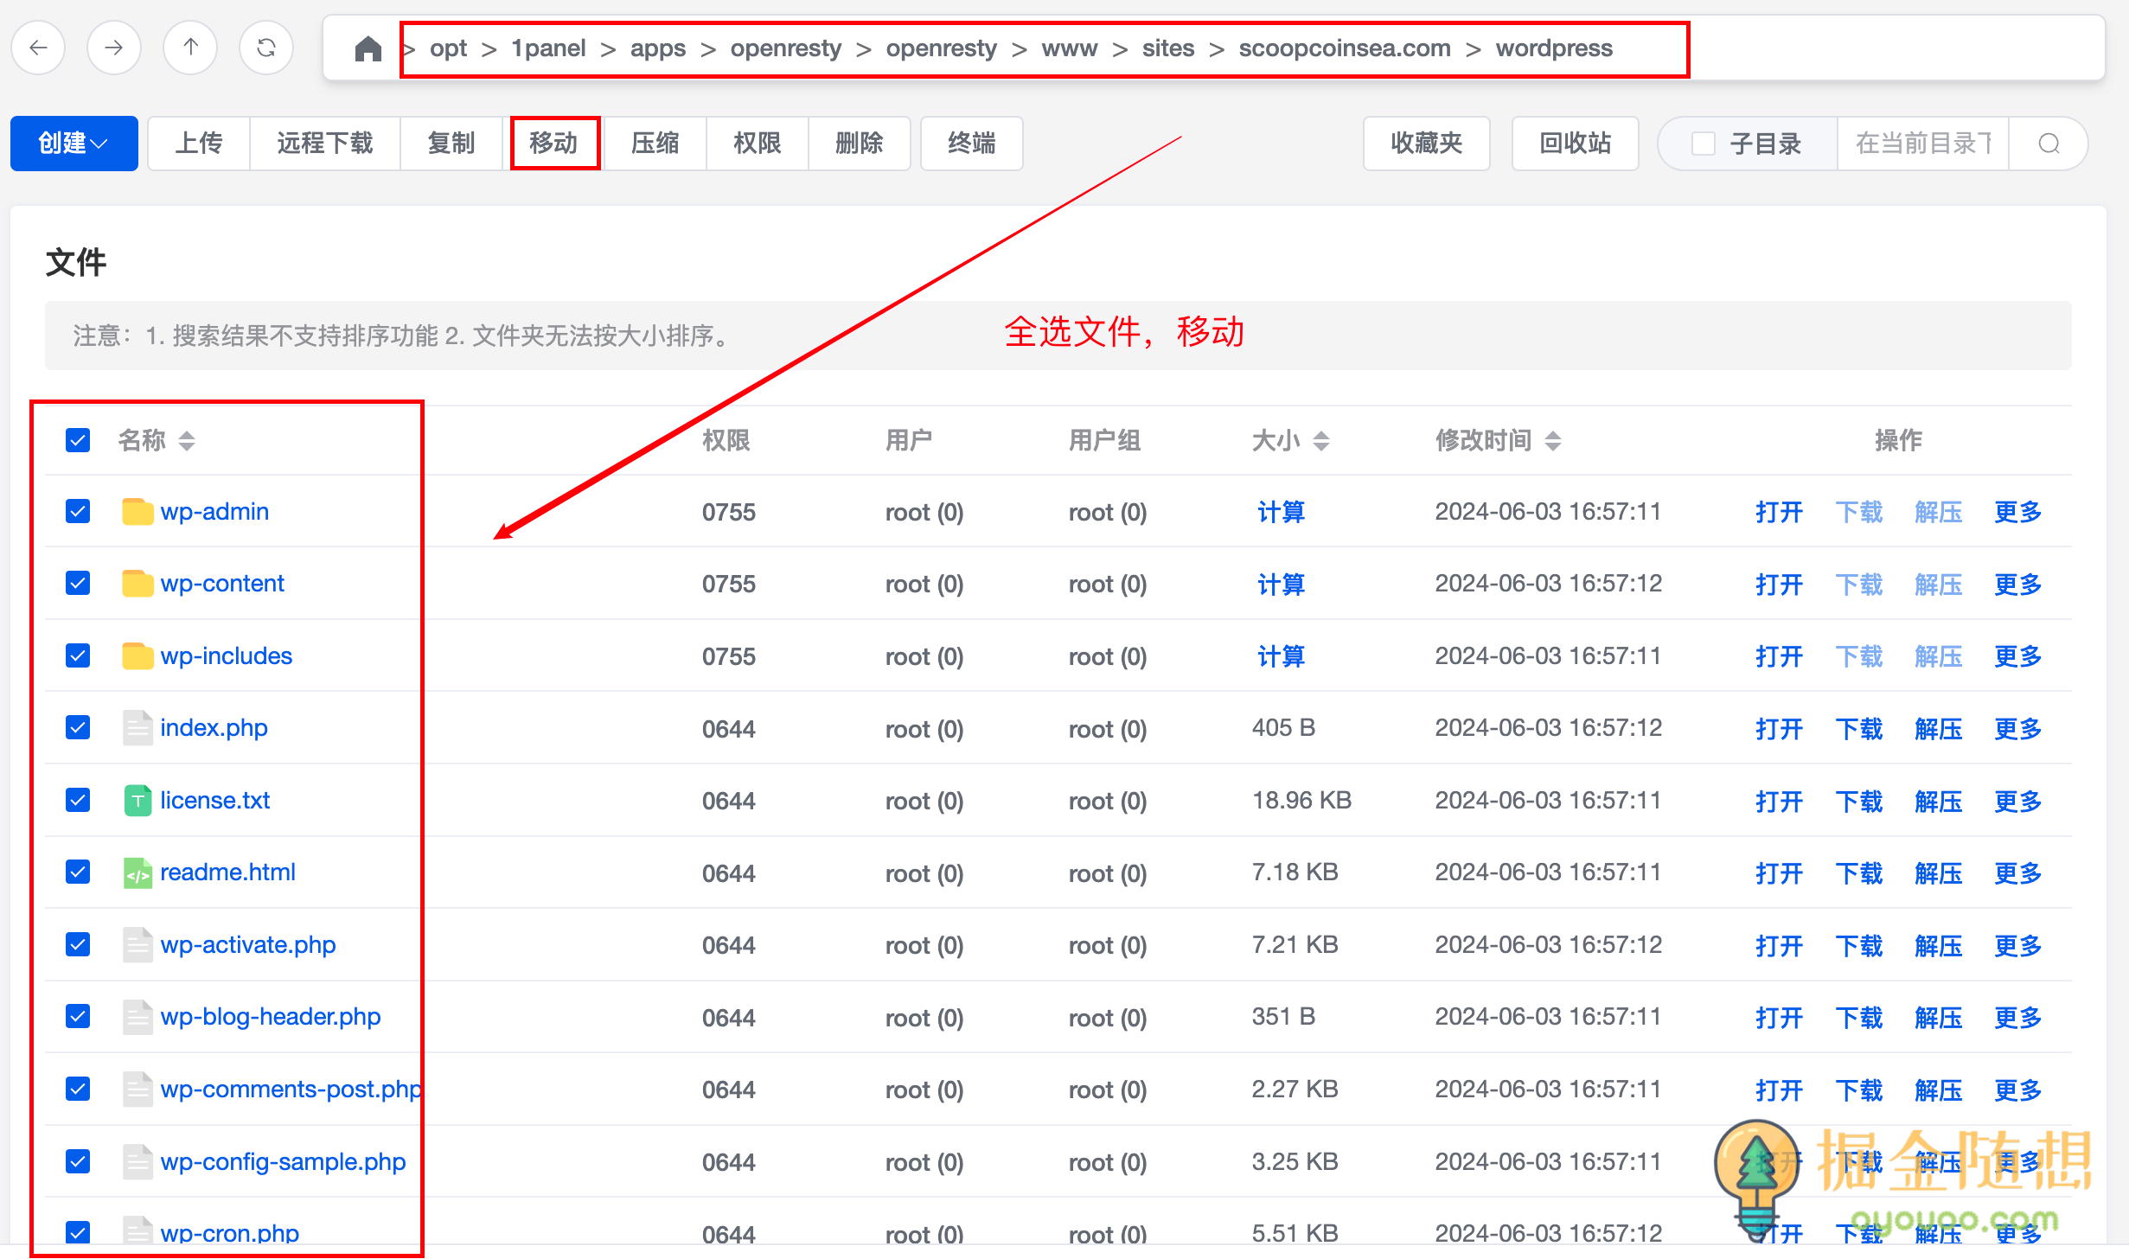Click the wp-includes folder icon
This screenshot has height=1259, width=2129.
(137, 656)
